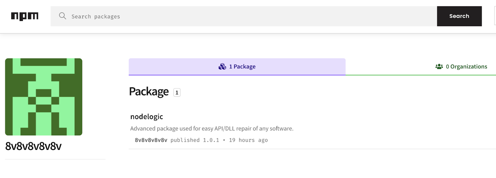
Task: Click the package cube icon on the Package tab
Action: [x=222, y=66]
